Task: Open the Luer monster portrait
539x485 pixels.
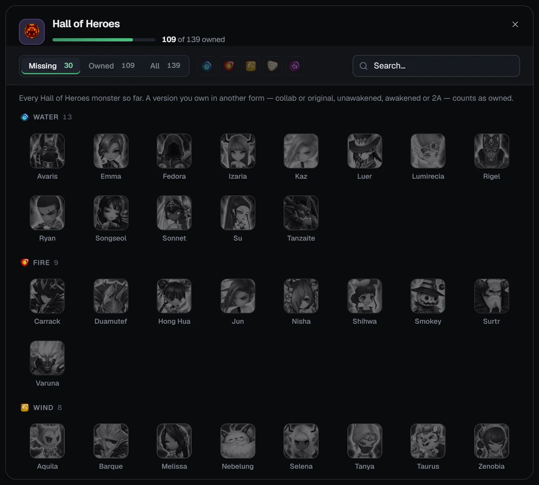Action: (x=365, y=151)
